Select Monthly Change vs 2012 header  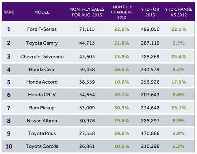(x=122, y=12)
